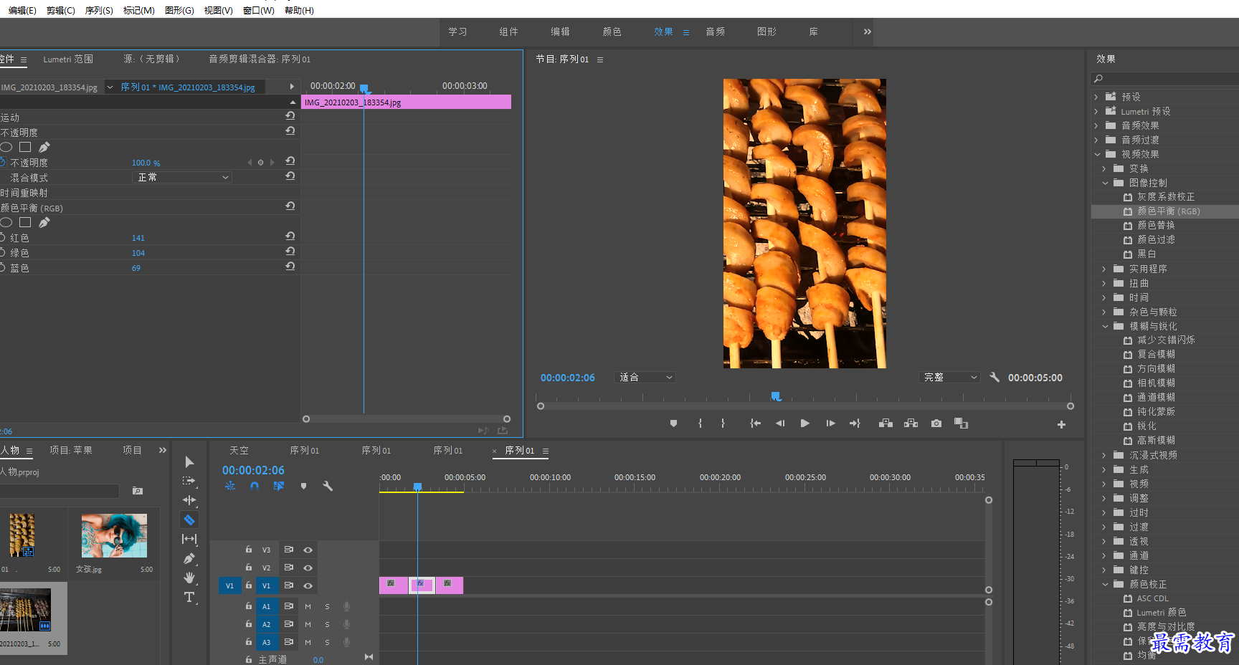Export frame with camera icon

coord(936,424)
